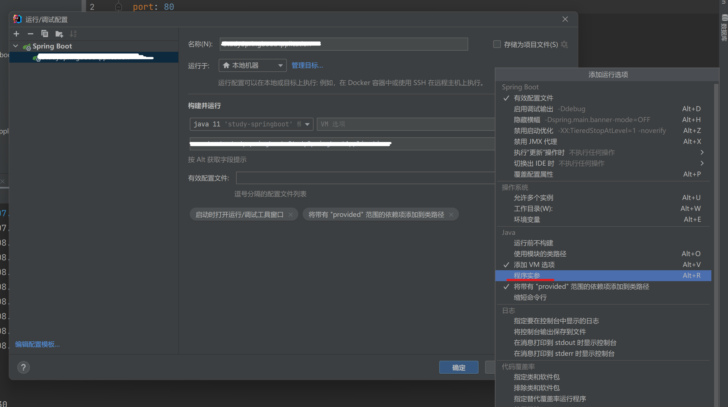Open the run on Local machine dropdown
728x407 pixels.
252,66
